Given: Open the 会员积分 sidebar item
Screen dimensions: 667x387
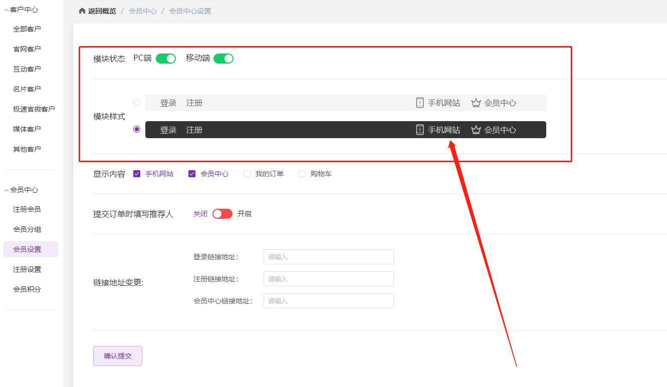Looking at the screenshot, I should click(27, 289).
